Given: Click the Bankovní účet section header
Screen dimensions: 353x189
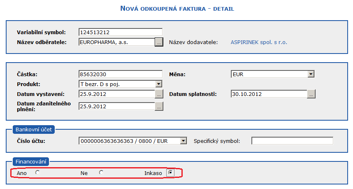Looking at the screenshot, I should tap(34, 130).
